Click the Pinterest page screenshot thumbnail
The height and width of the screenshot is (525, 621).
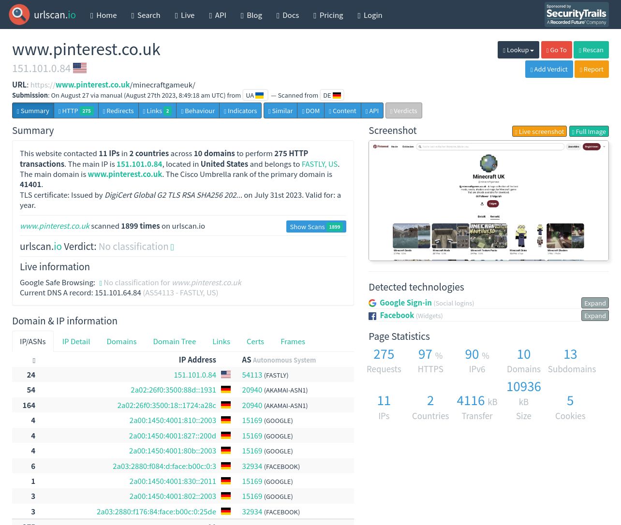pyautogui.click(x=488, y=201)
